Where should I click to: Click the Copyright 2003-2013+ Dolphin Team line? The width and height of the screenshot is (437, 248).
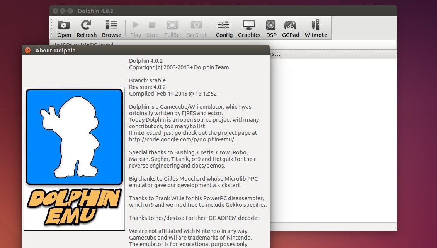click(179, 67)
